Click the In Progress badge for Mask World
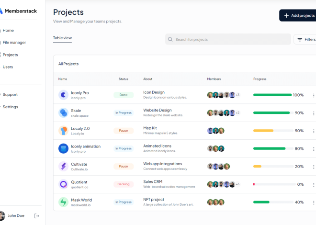Image resolution: width=316 pixels, height=225 pixels. (124, 202)
